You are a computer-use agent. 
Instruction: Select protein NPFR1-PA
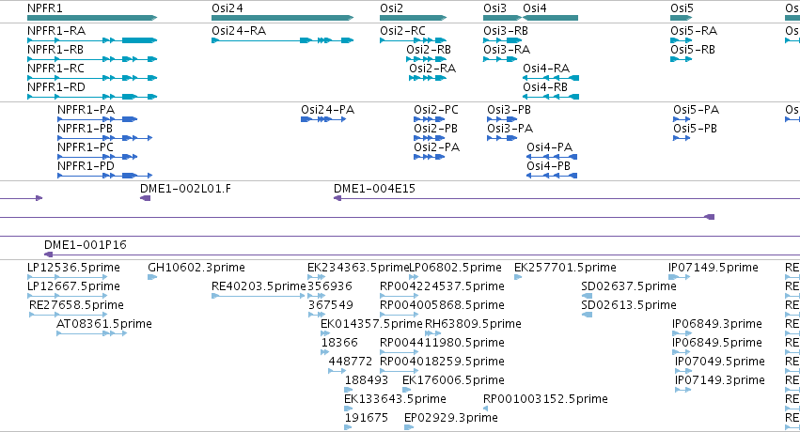coord(86,110)
